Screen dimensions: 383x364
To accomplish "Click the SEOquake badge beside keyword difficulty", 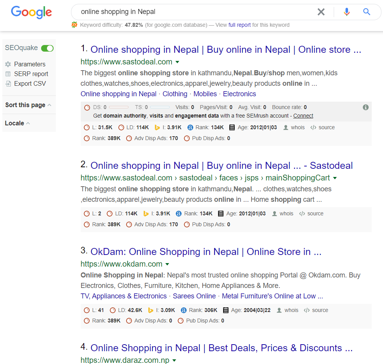I will pos(74,24).
